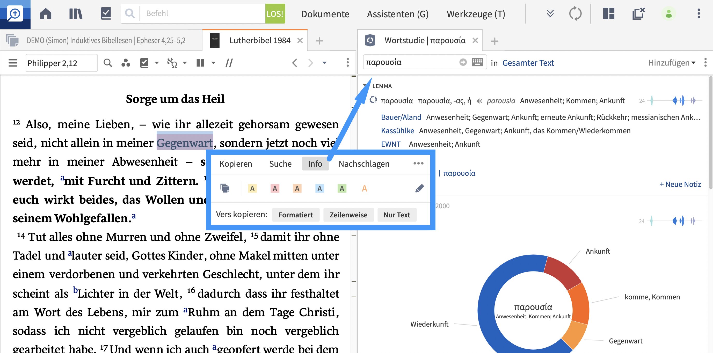Click the sync refresh icon

tap(575, 13)
